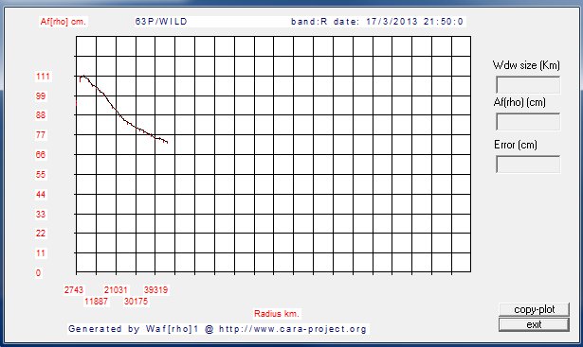Click the 2743 x-axis tick label
583x347 pixels.
click(x=74, y=290)
